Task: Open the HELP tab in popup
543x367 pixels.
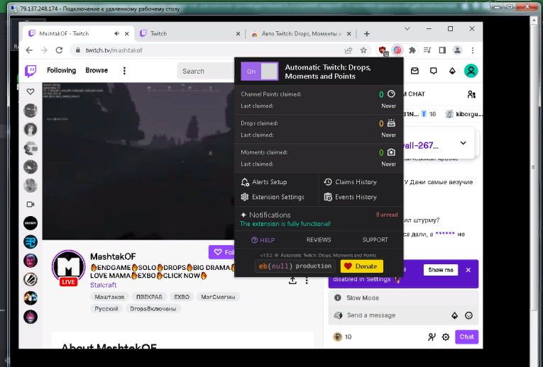Action: click(263, 240)
